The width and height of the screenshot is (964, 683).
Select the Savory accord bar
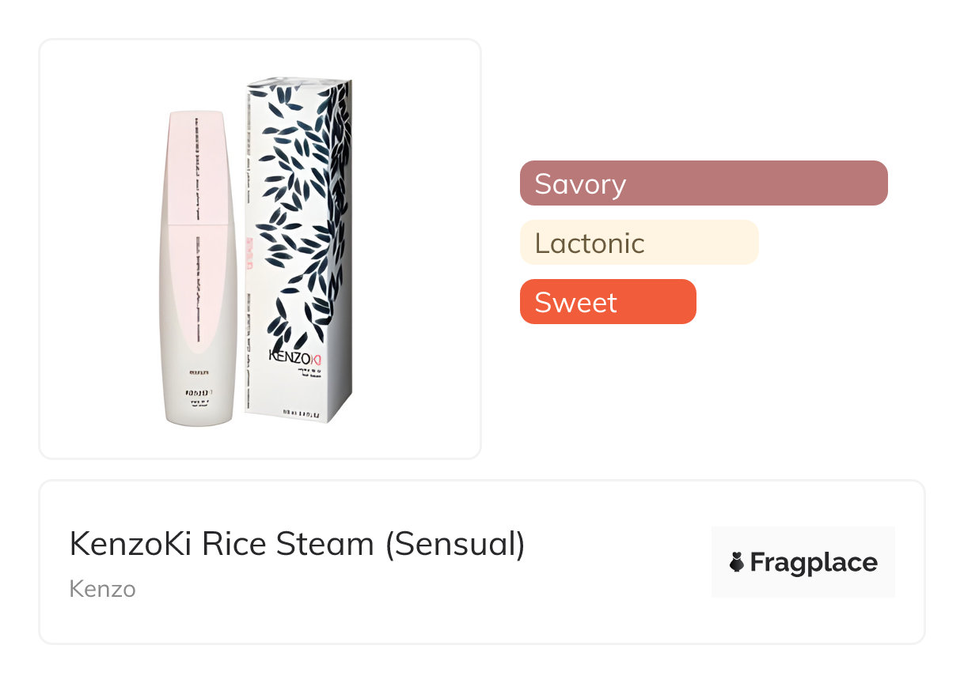click(x=704, y=183)
